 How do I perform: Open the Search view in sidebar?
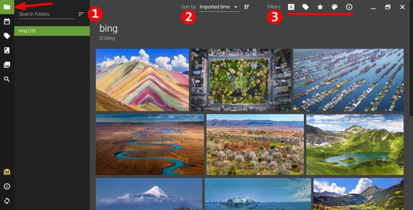7,79
